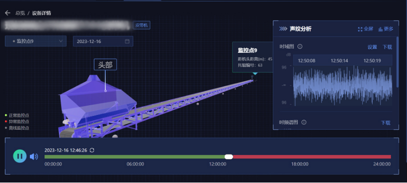Viewport: 407px width, 183px height.
Task: Click the green segment of the timeline
Action: pos(135,157)
